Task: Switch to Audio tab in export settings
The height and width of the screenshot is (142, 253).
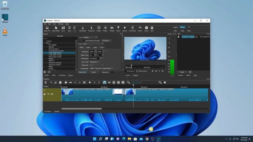Action: pos(95,48)
